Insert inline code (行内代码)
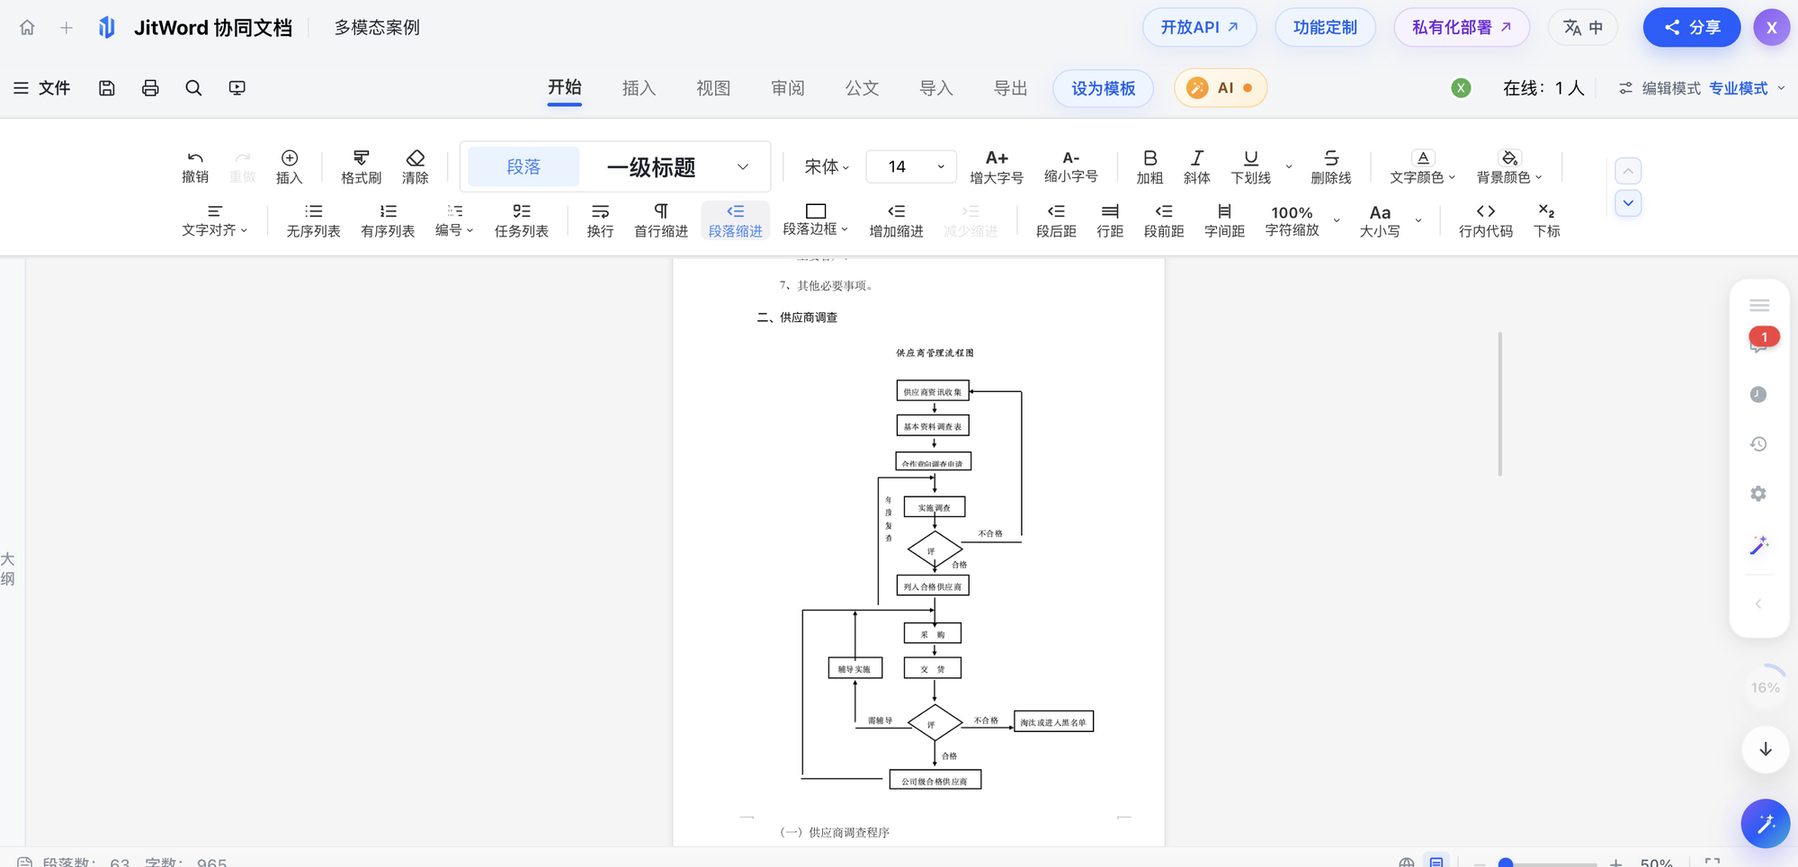 pos(1486,220)
